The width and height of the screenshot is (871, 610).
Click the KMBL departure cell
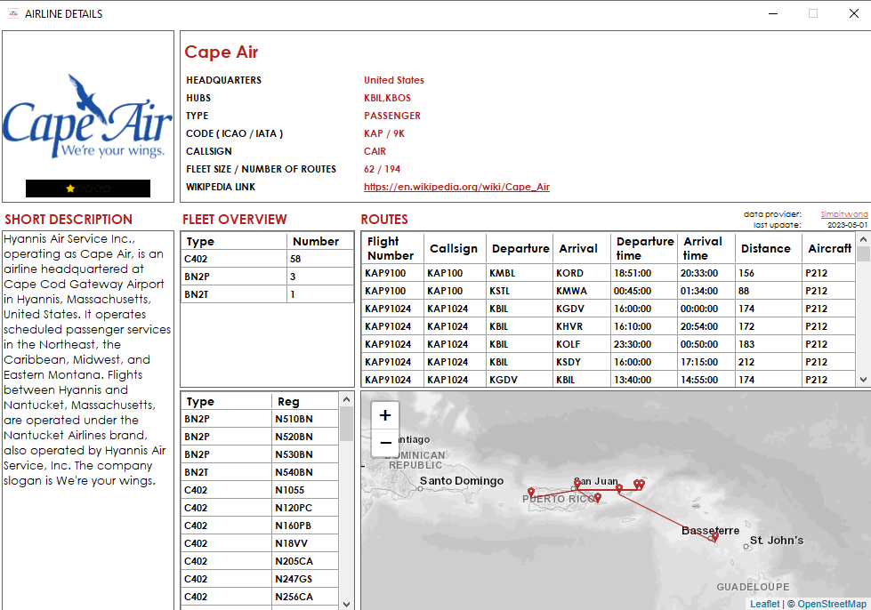(520, 273)
